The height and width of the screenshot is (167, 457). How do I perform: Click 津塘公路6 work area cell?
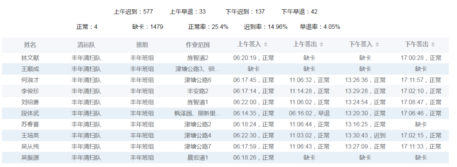198,80
